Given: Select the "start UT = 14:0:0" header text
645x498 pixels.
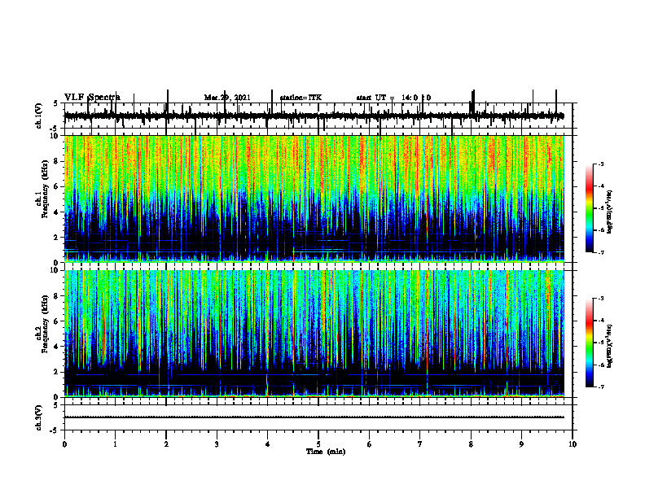Looking at the screenshot, I should (x=393, y=98).
